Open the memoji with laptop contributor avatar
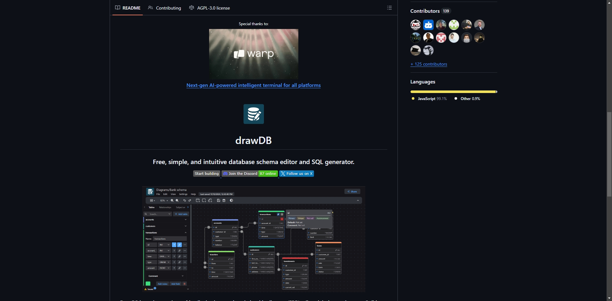The height and width of the screenshot is (301, 612). click(x=467, y=38)
